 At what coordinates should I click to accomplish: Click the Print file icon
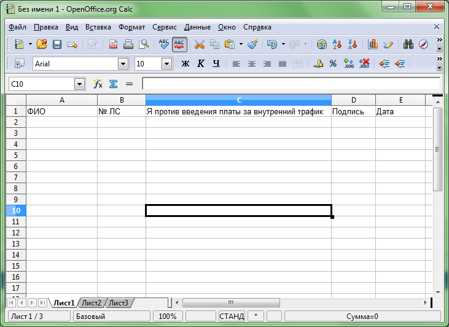pos(128,44)
